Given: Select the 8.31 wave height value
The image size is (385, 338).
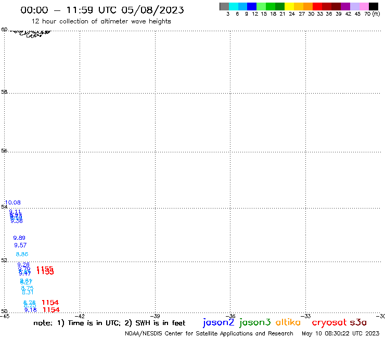Looking at the screenshot, I should (27, 292).
